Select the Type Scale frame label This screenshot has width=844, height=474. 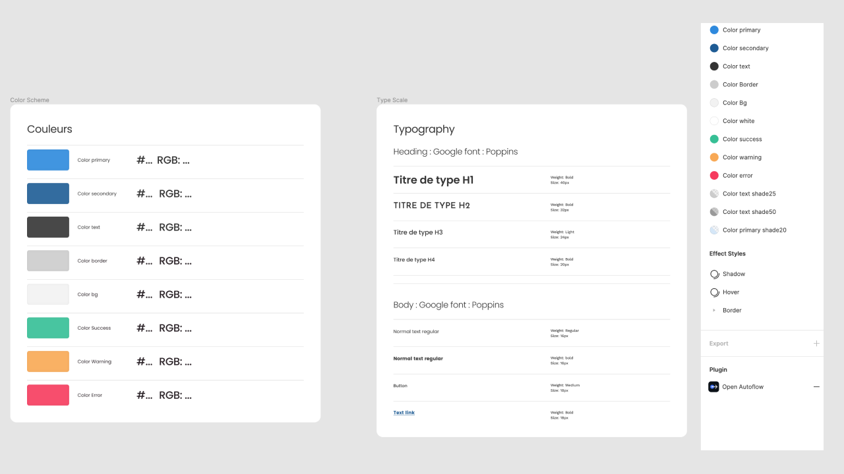pyautogui.click(x=392, y=99)
